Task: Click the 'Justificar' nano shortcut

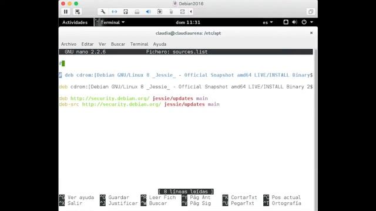Action: (x=119, y=203)
